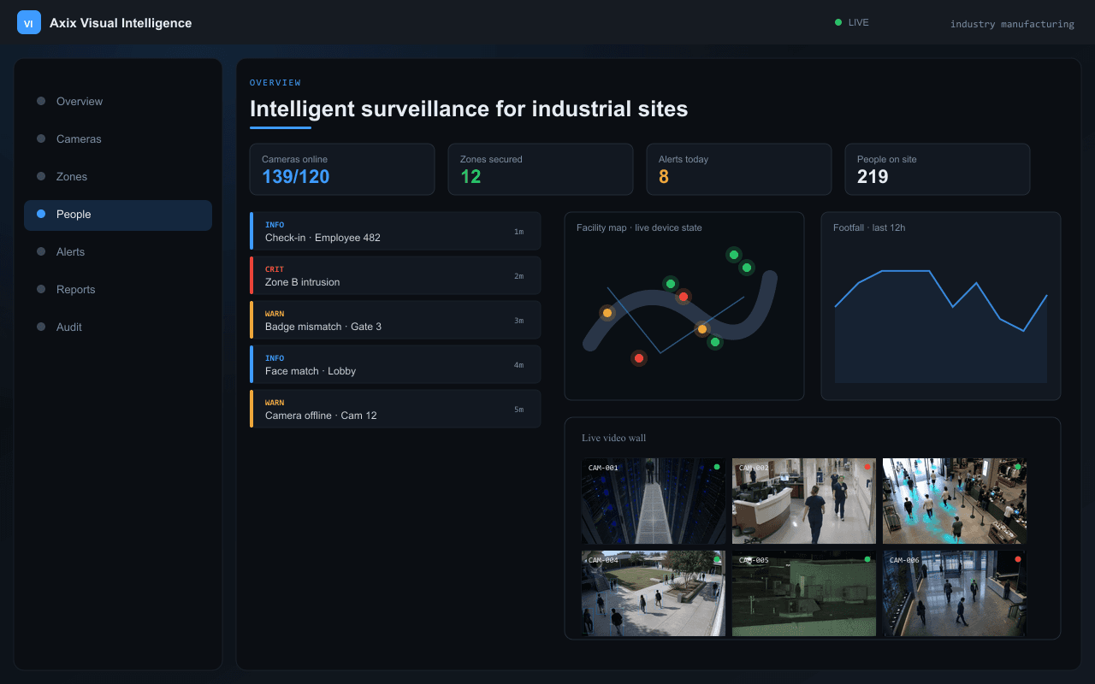Open the Check-in · Employee 482 event

[x=395, y=231]
